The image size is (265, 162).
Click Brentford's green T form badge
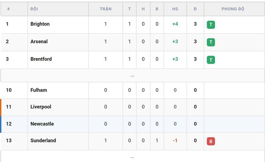(211, 60)
